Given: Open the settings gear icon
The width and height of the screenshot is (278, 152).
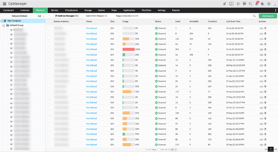Looking at the screenshot, I should point(269,4).
